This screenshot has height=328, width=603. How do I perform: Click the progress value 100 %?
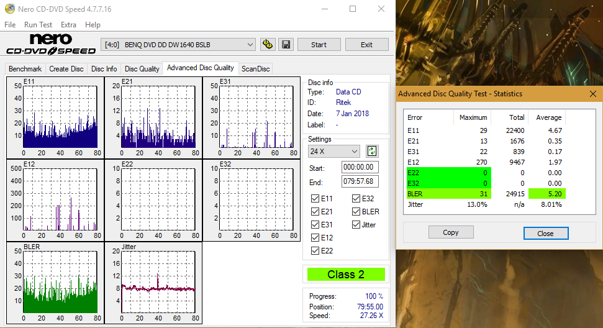(374, 296)
